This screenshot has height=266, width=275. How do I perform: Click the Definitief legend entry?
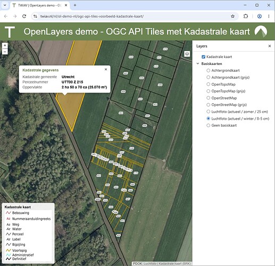click(x=16, y=259)
